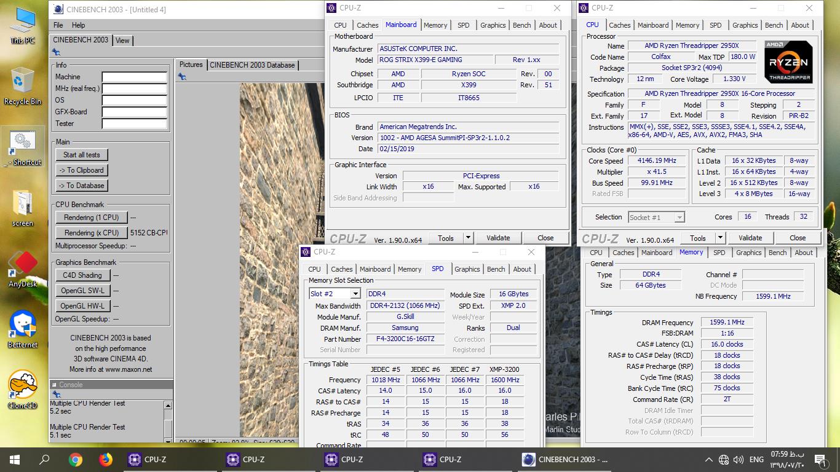
Task: Open Bench tab in Mainboard CPU-Z window
Action: [x=521, y=25]
